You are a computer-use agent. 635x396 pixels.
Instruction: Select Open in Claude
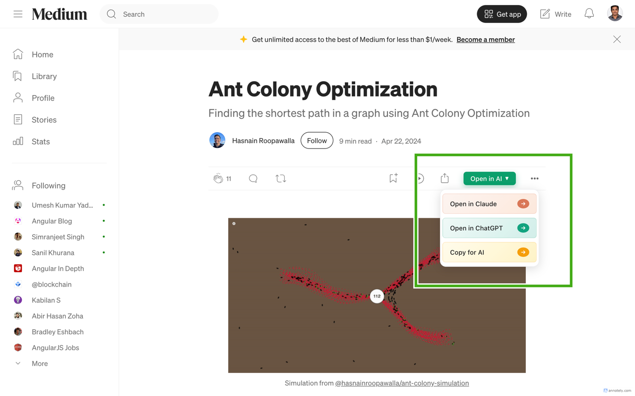tap(489, 204)
